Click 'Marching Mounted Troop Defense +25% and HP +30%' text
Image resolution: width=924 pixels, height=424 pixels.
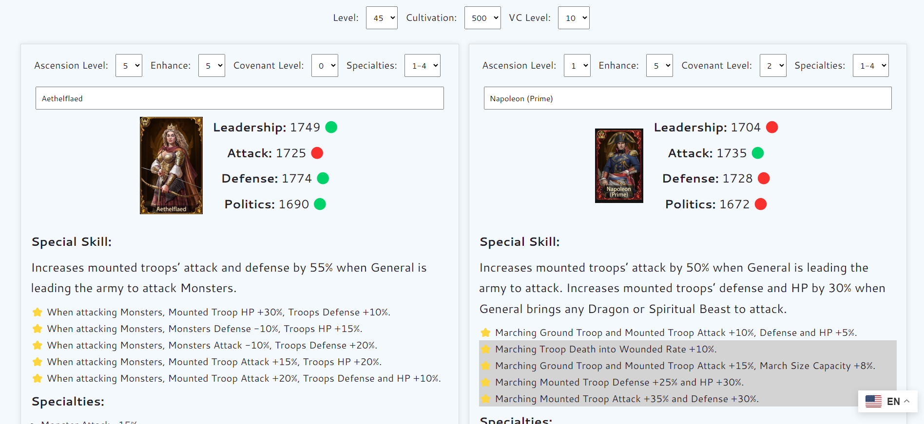pos(619,382)
